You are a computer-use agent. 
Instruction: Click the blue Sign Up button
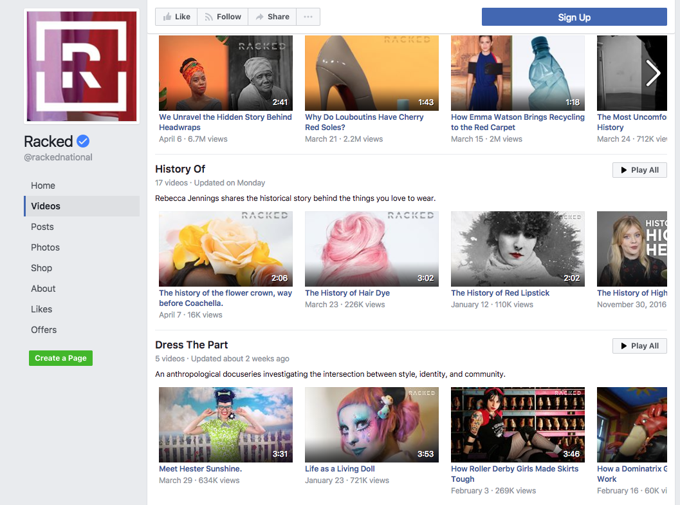tap(574, 17)
